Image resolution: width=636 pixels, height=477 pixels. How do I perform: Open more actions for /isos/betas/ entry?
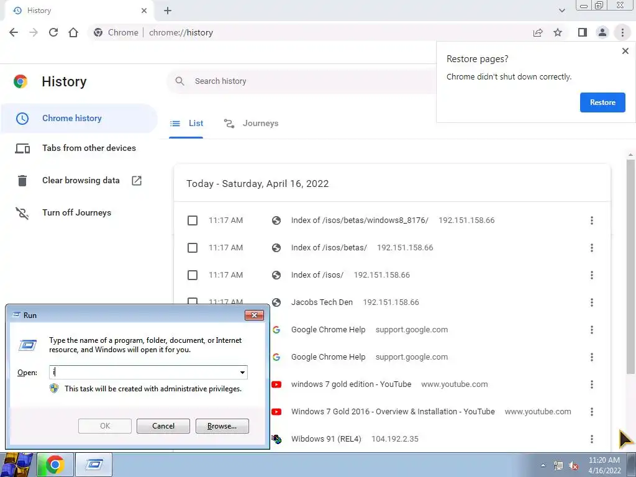[x=591, y=247]
